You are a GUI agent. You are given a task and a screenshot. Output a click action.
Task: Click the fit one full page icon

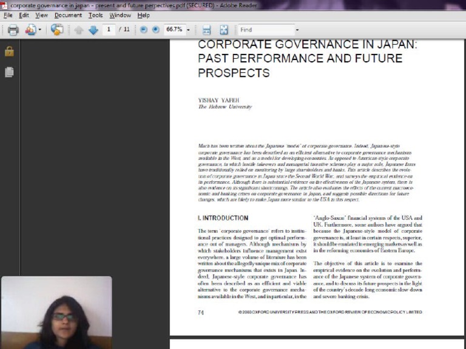point(224,30)
